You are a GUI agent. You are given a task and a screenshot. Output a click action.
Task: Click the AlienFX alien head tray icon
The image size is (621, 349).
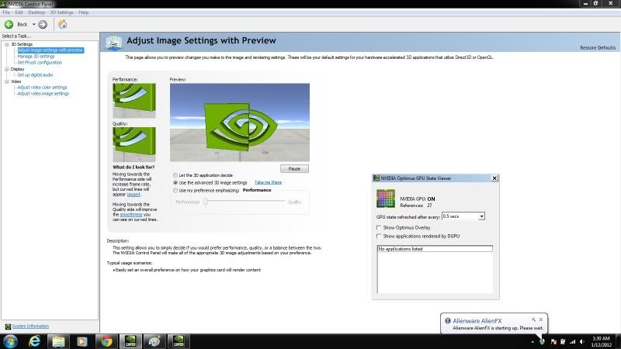click(x=542, y=341)
